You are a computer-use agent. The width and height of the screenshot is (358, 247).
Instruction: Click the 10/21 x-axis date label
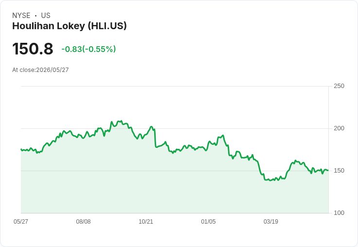[146, 222]
